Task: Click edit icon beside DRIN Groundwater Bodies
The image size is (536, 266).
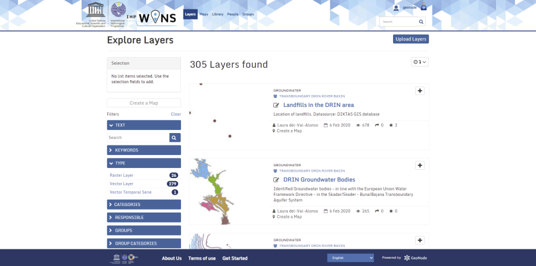Action: [x=276, y=180]
